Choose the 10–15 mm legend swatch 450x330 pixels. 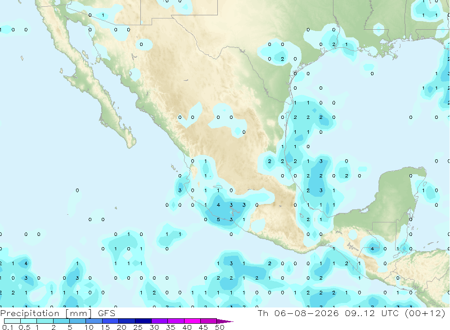point(94,321)
